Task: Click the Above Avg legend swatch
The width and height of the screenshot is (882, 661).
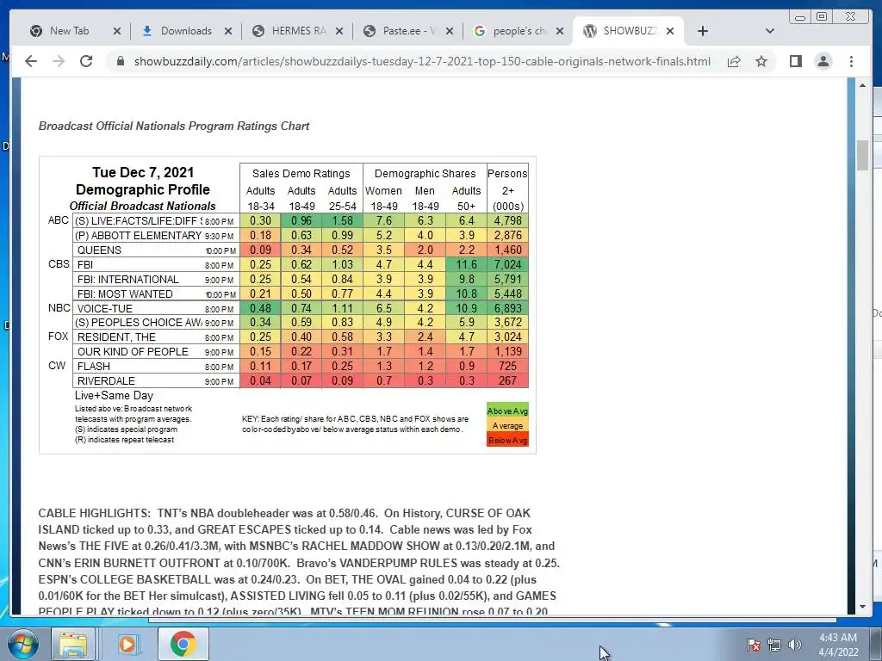Action: click(x=507, y=411)
